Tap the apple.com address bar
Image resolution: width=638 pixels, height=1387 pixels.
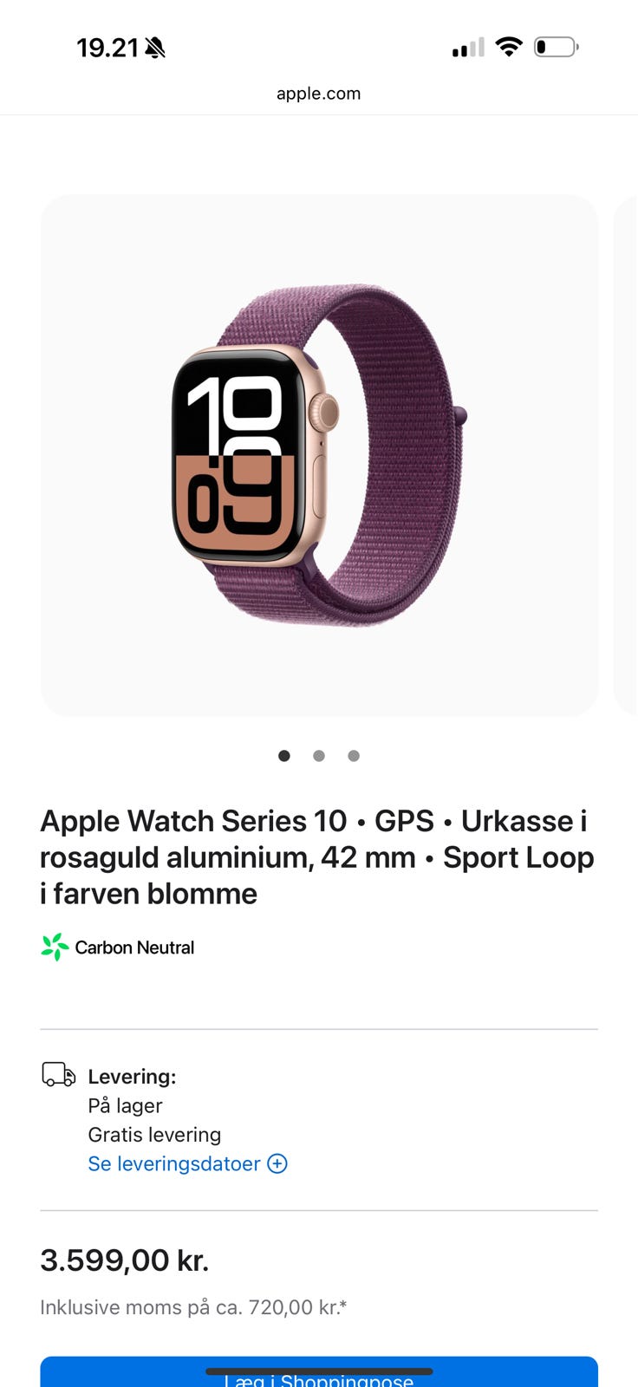point(319,94)
